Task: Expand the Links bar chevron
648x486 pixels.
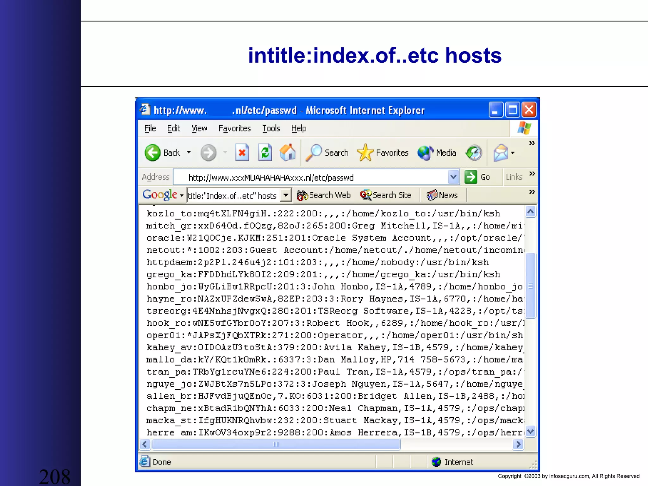Action: click(532, 173)
